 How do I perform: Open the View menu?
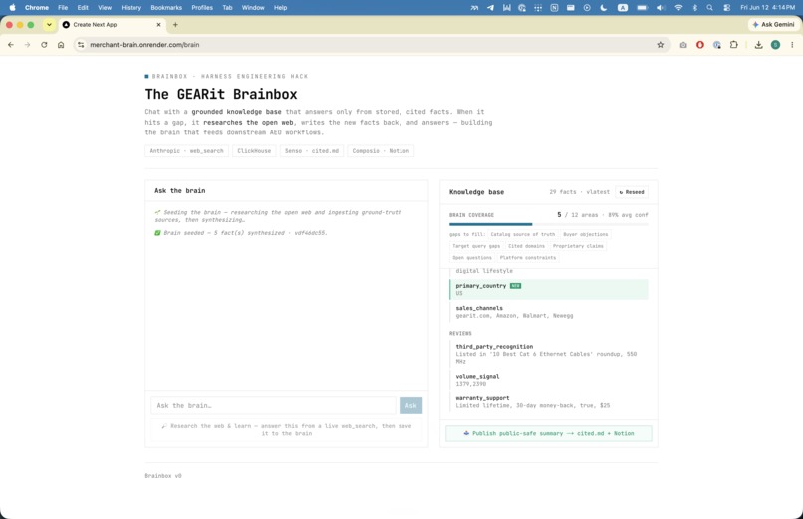pyautogui.click(x=105, y=8)
